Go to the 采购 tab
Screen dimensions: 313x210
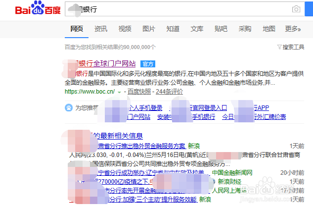(x=245, y=29)
